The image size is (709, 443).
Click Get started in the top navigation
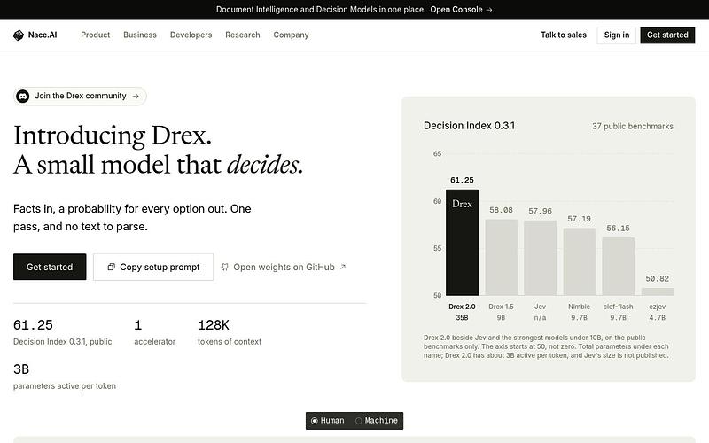(667, 35)
